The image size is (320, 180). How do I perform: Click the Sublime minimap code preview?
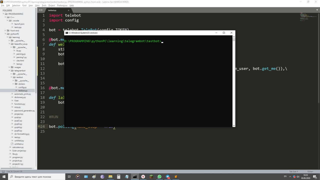309,17
